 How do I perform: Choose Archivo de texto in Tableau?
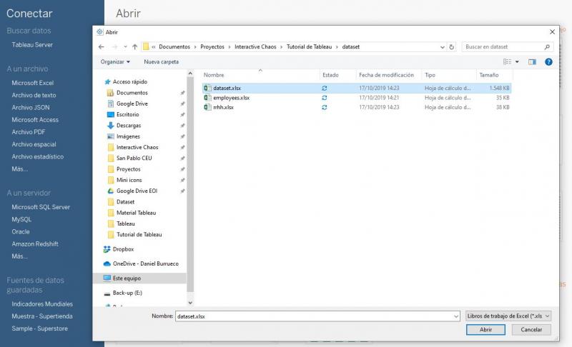[34, 95]
